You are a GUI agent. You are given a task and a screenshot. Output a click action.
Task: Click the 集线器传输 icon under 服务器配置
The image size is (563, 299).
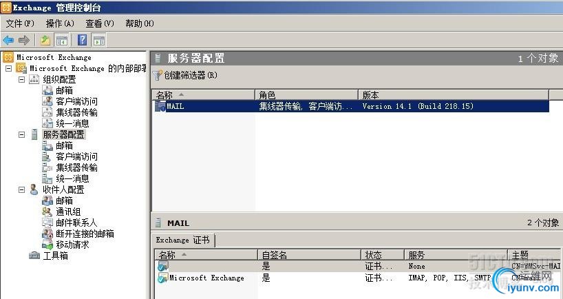47,167
